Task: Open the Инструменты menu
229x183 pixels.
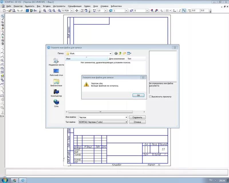Action: pos(59,6)
